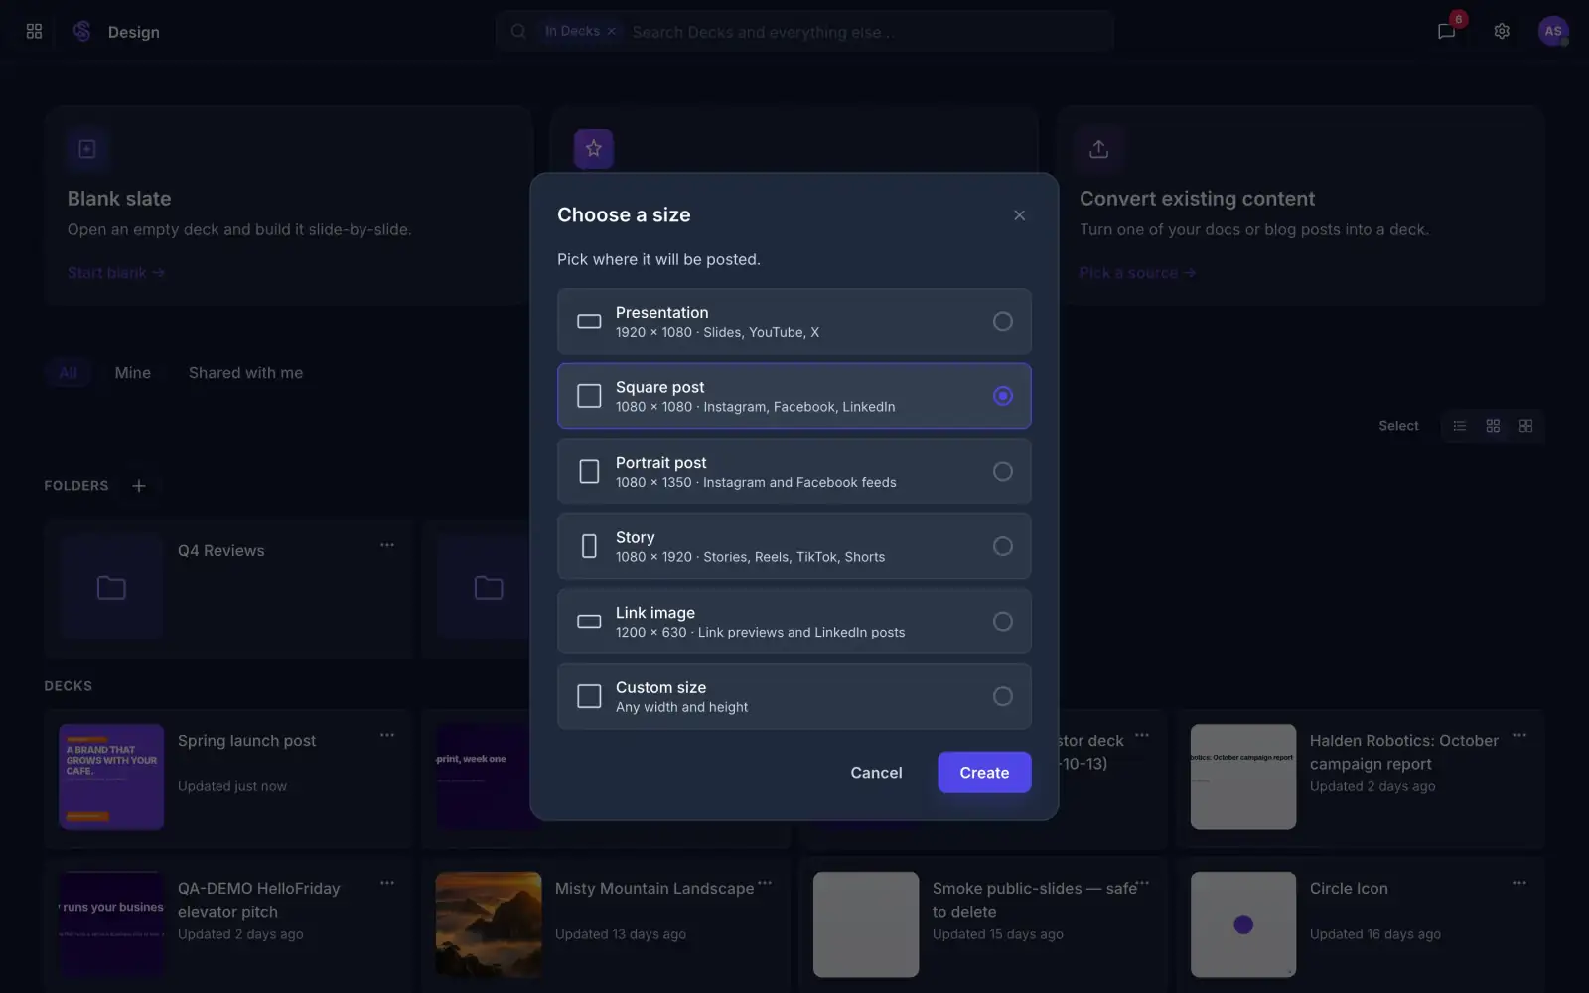Open the Spring launch post thumbnail
The width and height of the screenshot is (1589, 993).
111,777
